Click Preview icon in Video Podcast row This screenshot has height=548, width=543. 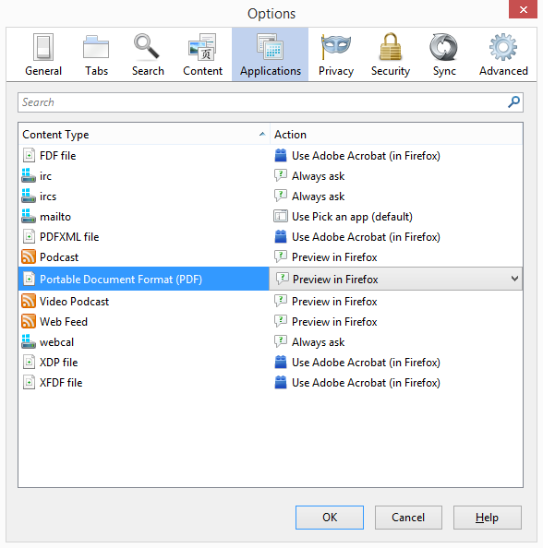(x=281, y=302)
